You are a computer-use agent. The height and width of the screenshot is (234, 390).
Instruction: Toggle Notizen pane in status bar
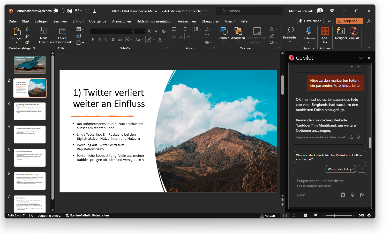267,215
